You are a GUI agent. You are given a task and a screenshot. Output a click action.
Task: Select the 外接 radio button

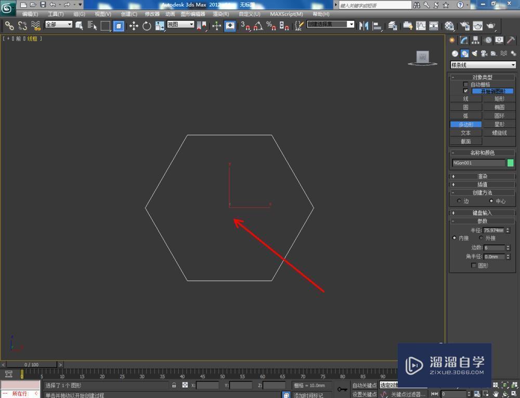pos(482,238)
